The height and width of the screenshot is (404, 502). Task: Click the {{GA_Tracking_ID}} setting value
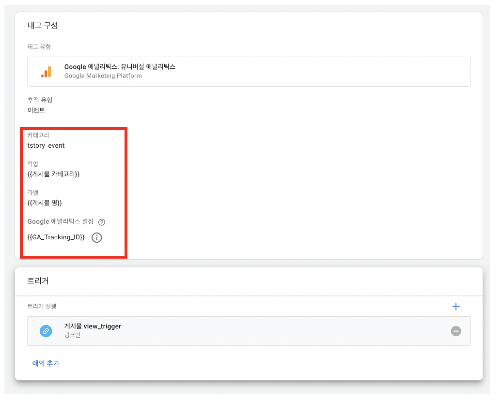(x=56, y=237)
